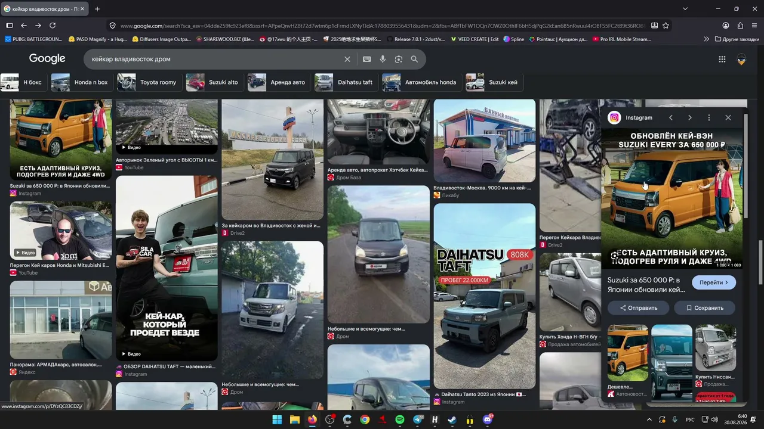The width and height of the screenshot is (764, 429).
Task: Open more options in the Instagram preview
Action: [x=709, y=118]
